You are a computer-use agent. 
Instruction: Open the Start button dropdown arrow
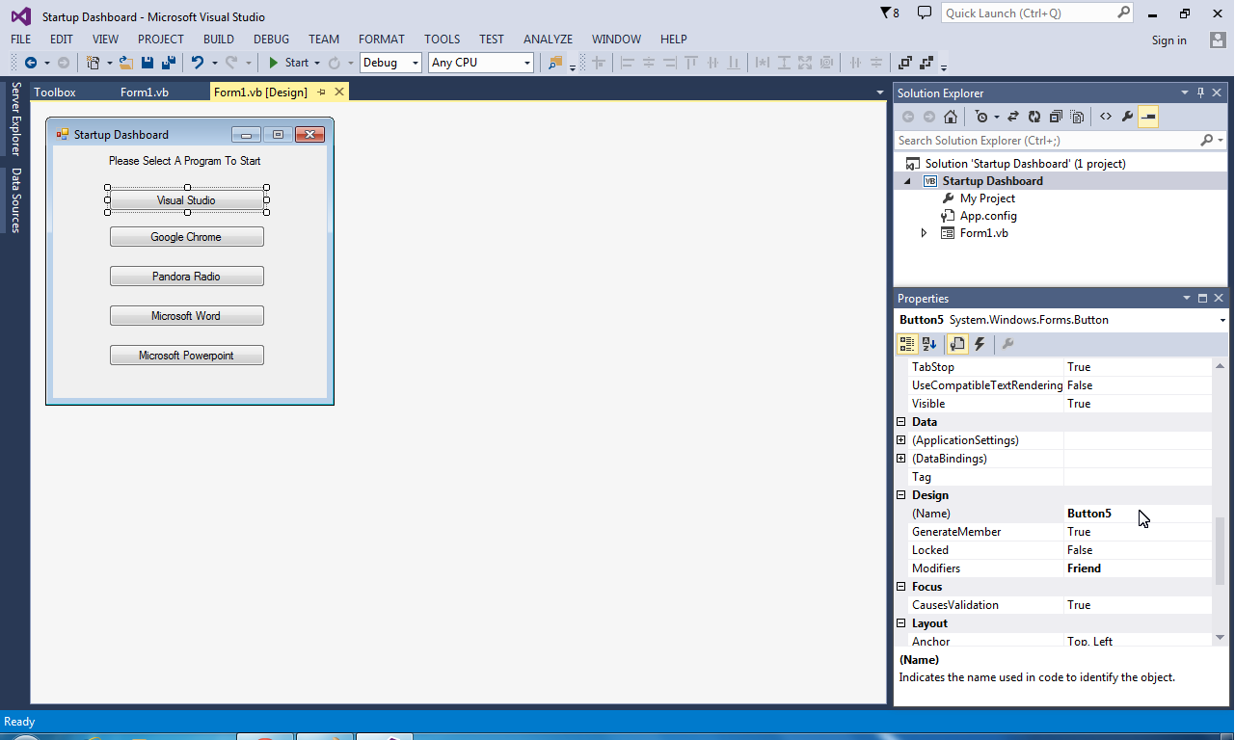click(x=317, y=63)
